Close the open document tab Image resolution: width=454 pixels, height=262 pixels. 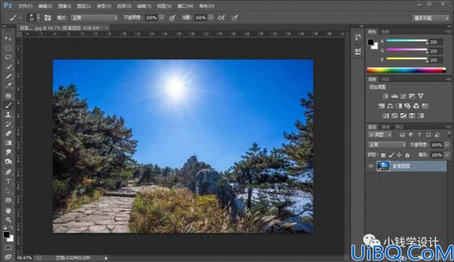106,28
